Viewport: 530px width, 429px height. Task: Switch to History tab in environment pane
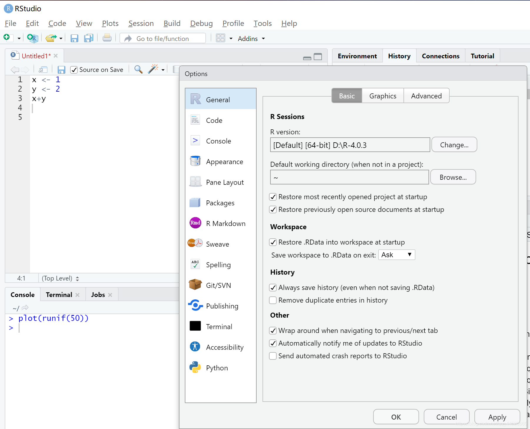(x=399, y=56)
